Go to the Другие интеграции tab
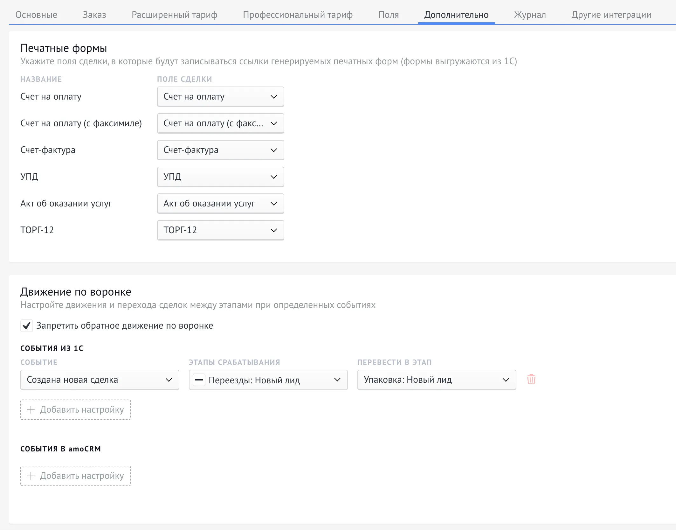The width and height of the screenshot is (676, 530). (611, 15)
